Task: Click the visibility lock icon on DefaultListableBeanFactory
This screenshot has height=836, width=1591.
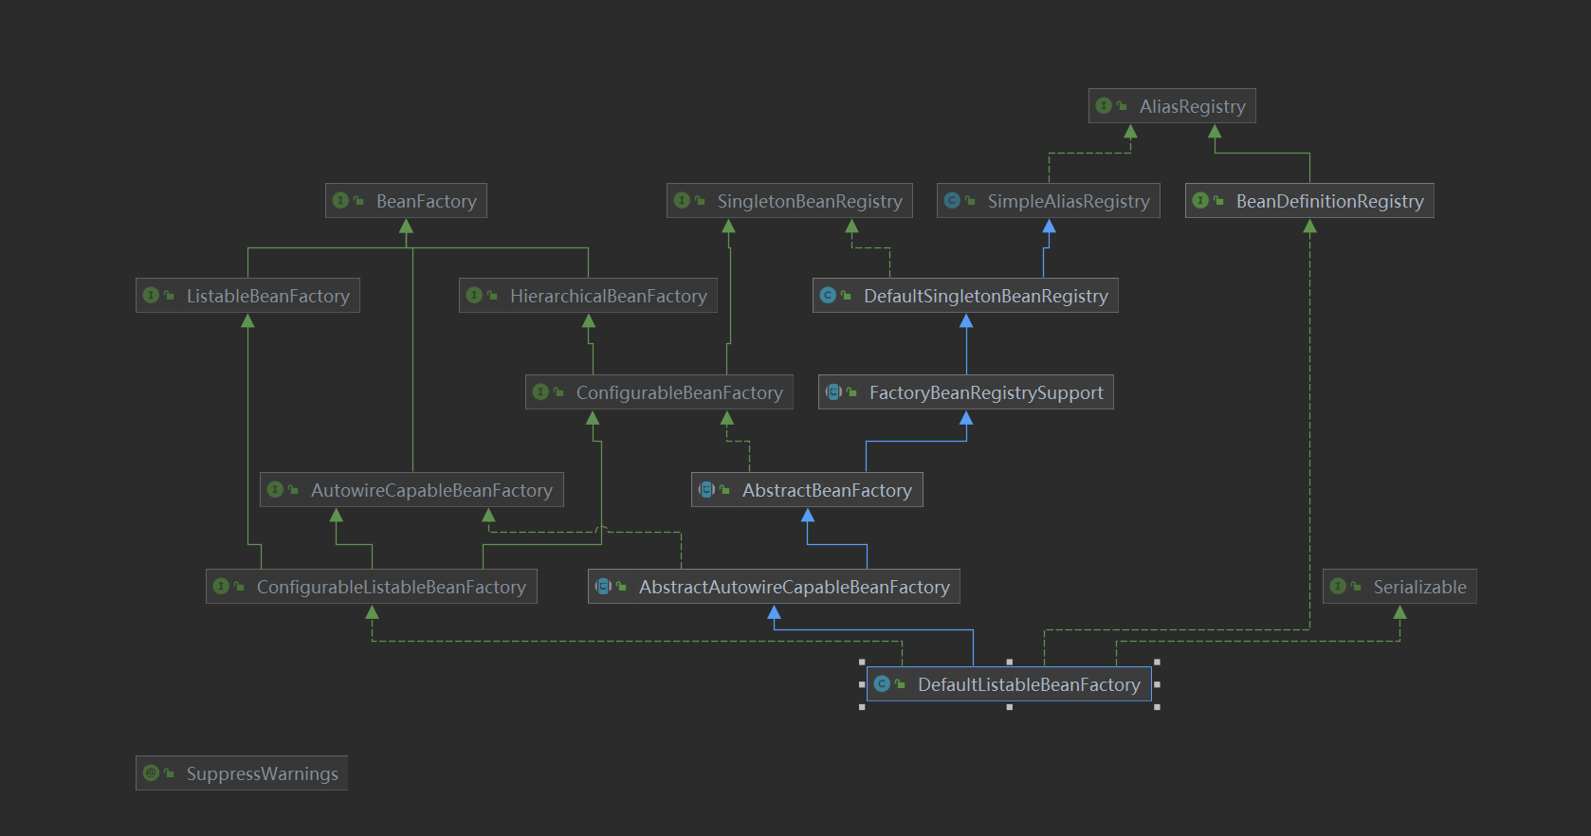Action: (900, 684)
